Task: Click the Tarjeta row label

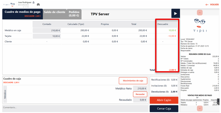Action: 8,36
